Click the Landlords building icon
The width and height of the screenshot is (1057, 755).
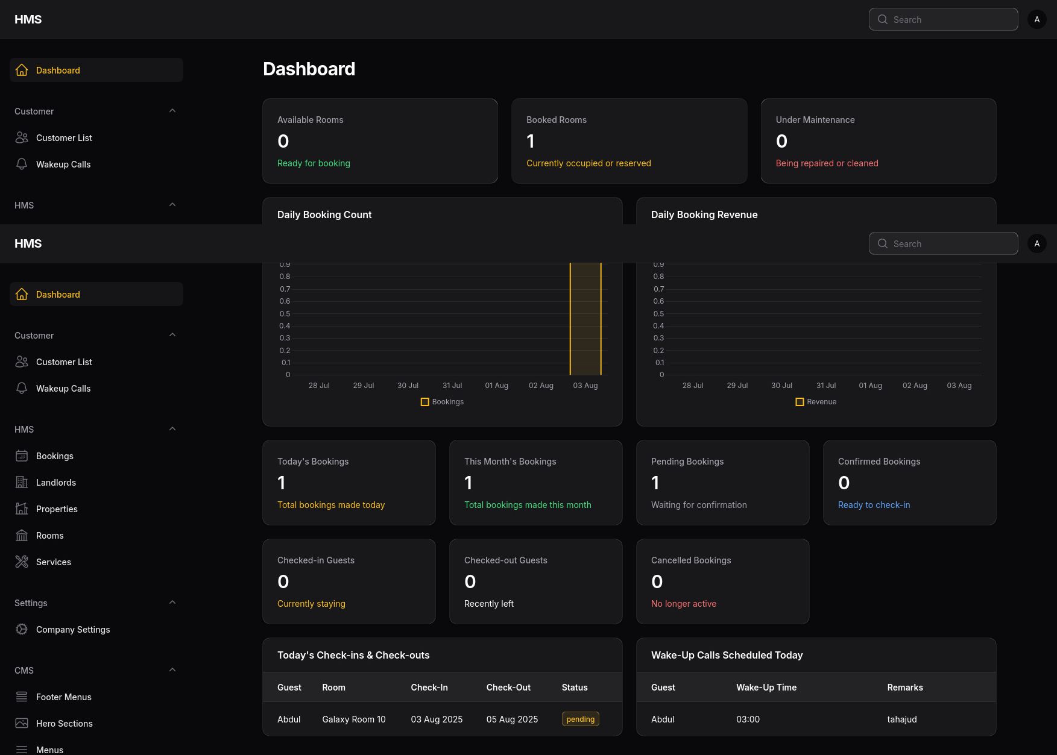22,483
